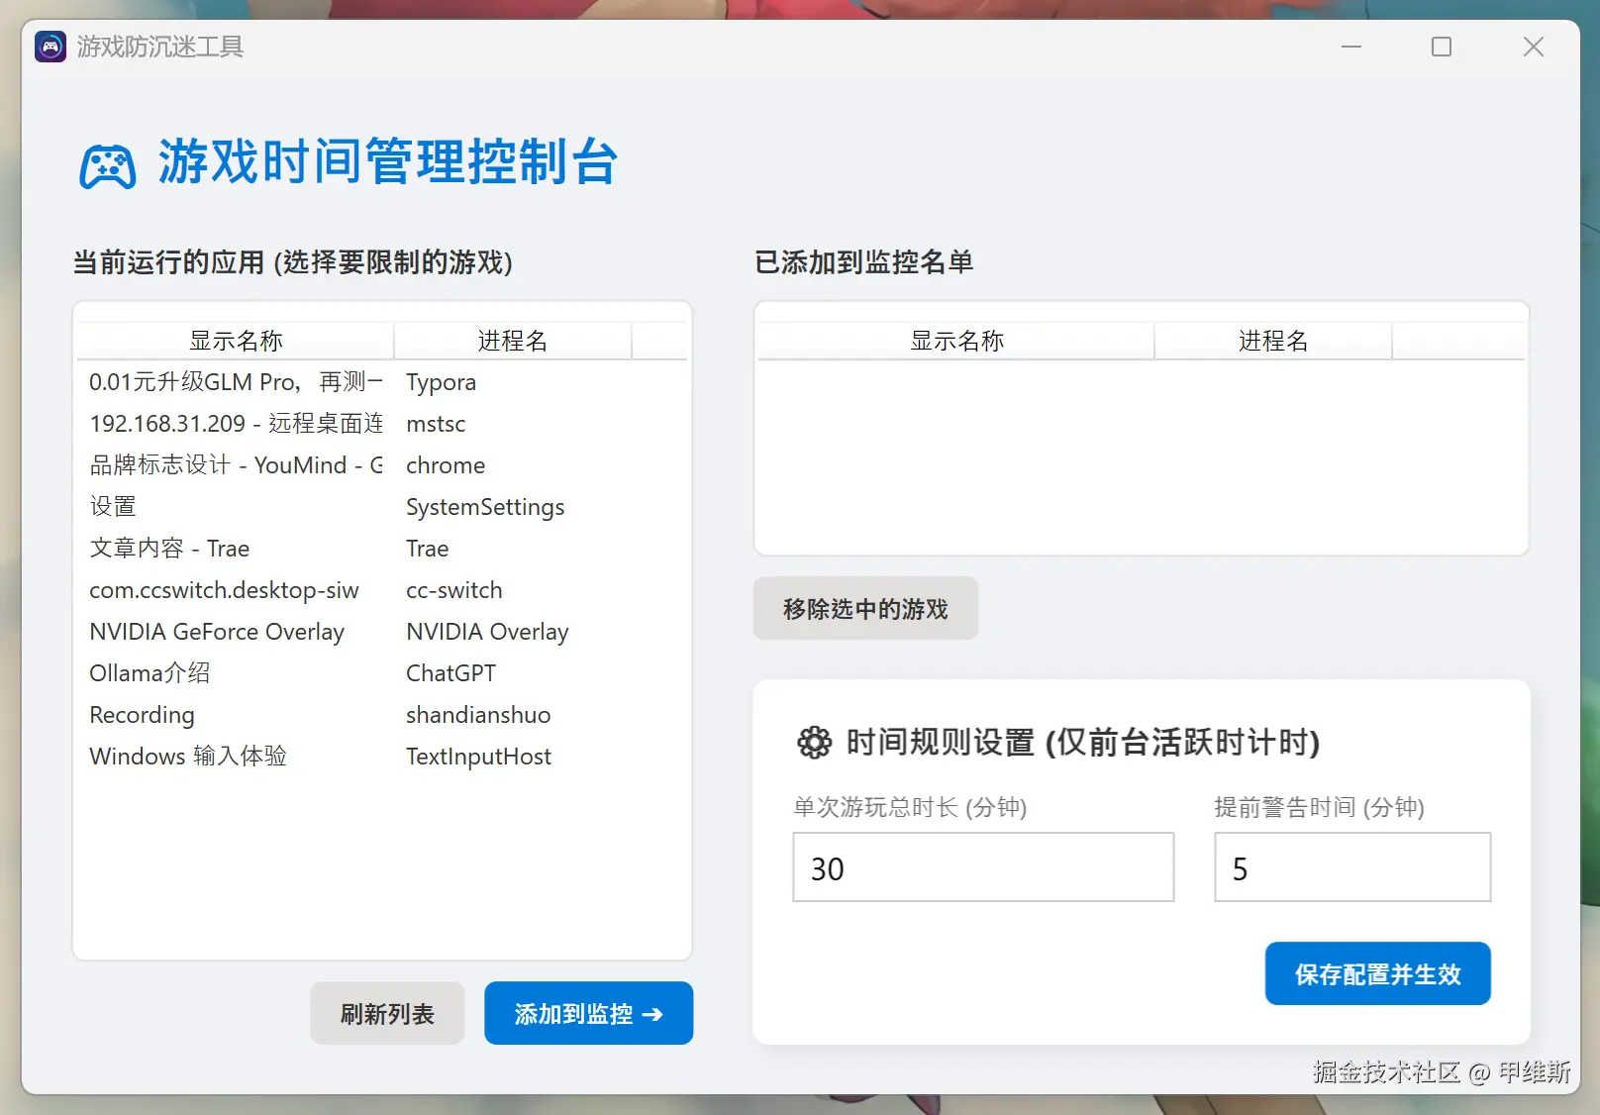Select the Typora row in running apps
Image resolution: width=1600 pixels, height=1115 pixels.
382,382
